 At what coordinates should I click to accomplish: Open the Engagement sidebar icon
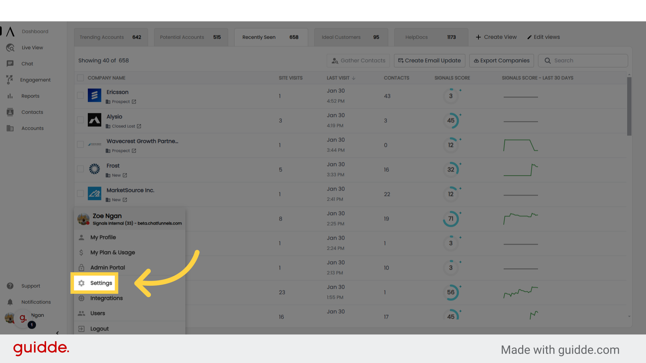(9, 80)
